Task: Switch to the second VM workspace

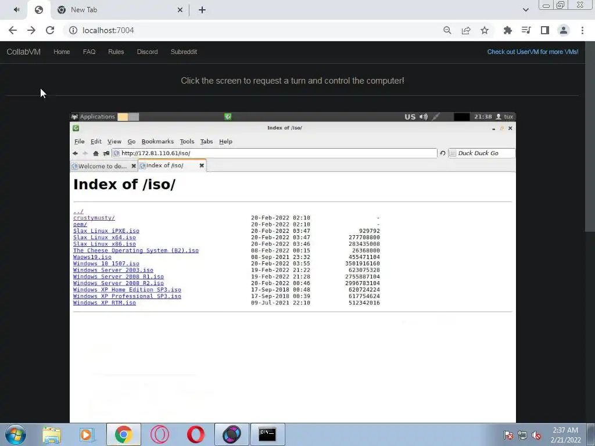Action: pyautogui.click(x=134, y=117)
